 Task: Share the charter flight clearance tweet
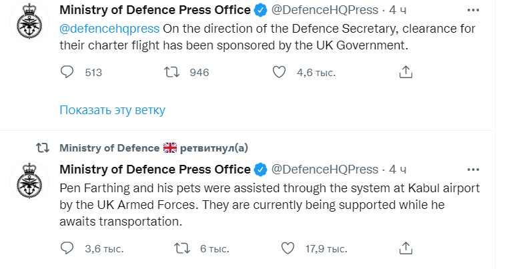coord(405,72)
